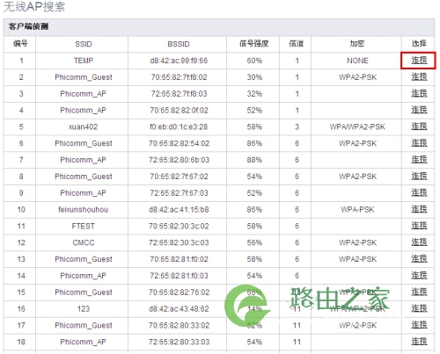Connect to row 18 Phicomm_AP network
The width and height of the screenshot is (440, 354).
[x=419, y=342]
